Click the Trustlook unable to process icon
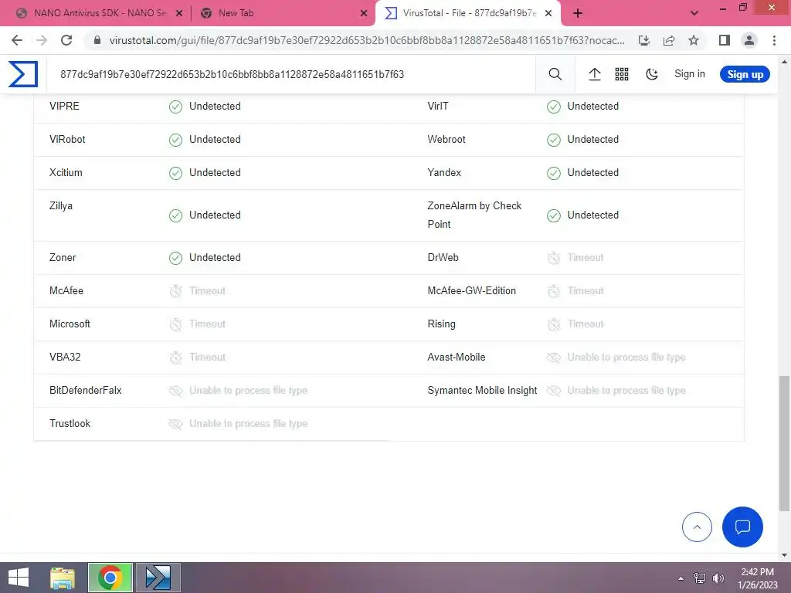This screenshot has width=791, height=593. tap(175, 425)
